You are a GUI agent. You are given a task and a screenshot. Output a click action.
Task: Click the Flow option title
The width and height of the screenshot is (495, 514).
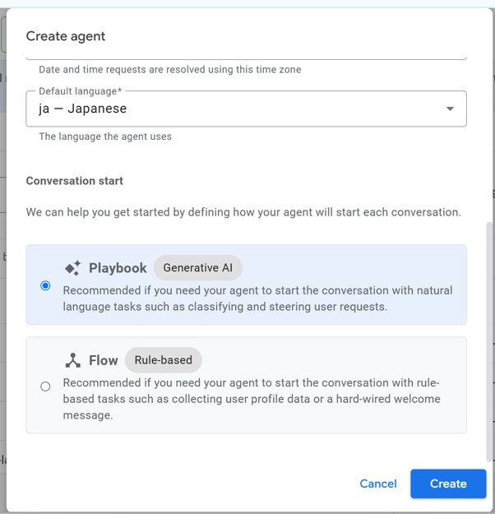(104, 360)
